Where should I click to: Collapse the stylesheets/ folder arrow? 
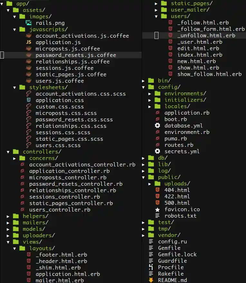point(14,88)
